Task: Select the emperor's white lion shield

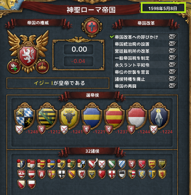Action: point(28,55)
